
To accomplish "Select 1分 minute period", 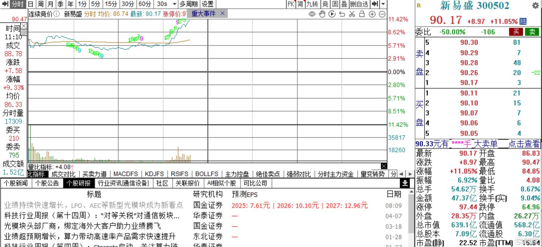I will pyautogui.click(x=82, y=4).
